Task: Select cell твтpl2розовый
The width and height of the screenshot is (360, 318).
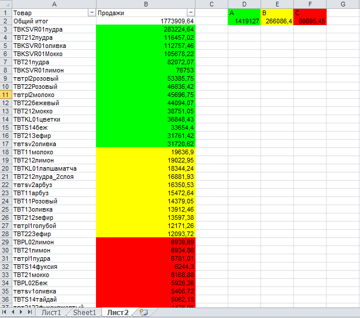Action: [54, 78]
